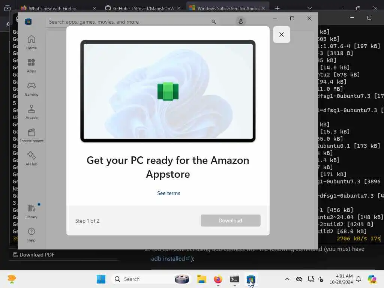
Task: Open Library in Store sidebar
Action: [x=31, y=211]
